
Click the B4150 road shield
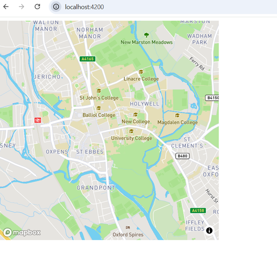click(x=212, y=98)
